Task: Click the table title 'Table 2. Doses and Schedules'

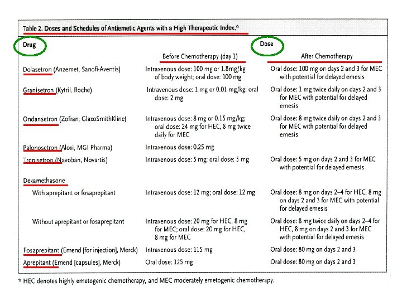Action: tap(131, 28)
